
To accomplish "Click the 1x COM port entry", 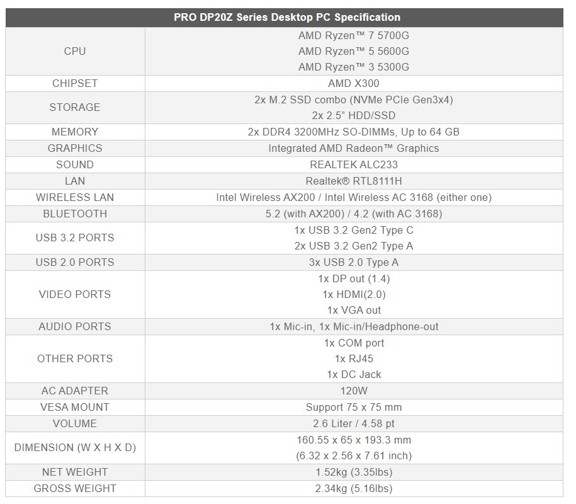I will (353, 343).
